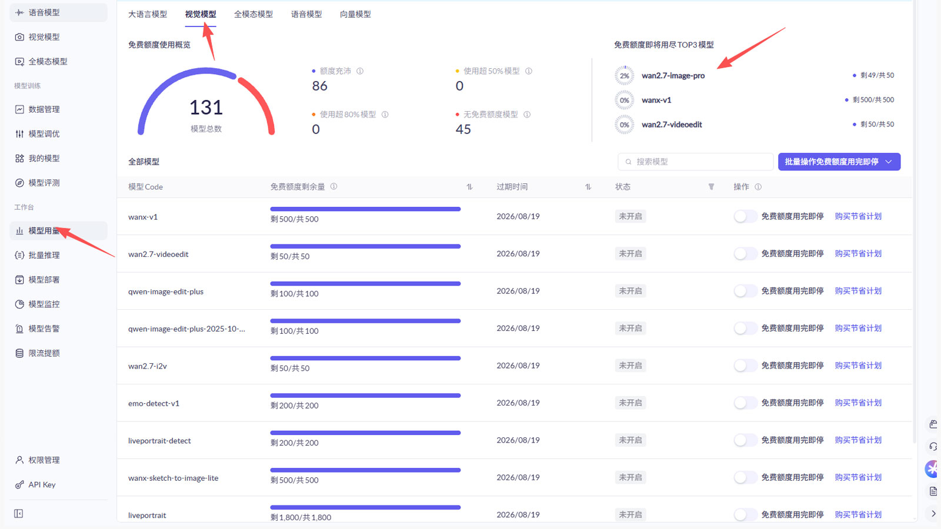
Task: Switch to 语音模型 top tab
Action: point(306,14)
